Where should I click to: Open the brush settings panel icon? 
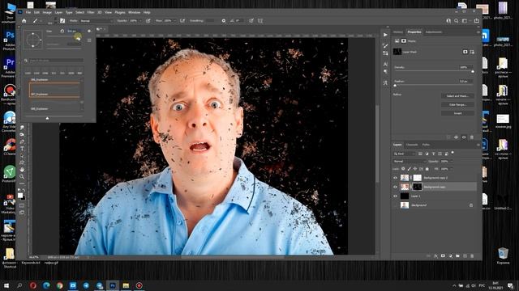(62, 21)
